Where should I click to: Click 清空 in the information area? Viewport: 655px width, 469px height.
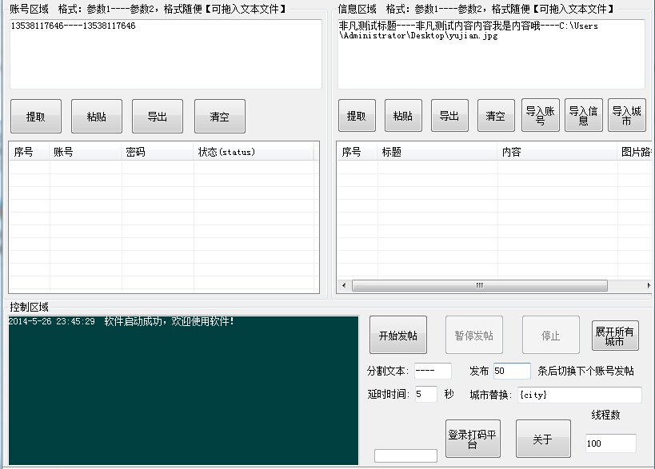point(496,116)
